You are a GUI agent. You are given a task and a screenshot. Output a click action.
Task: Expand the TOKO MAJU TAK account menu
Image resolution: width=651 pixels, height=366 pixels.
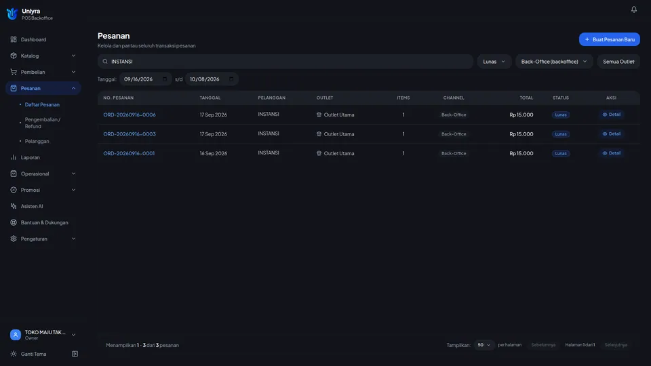click(x=73, y=334)
